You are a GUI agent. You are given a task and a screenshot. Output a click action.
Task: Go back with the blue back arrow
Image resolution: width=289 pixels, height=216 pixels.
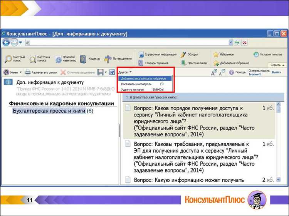pos(6,42)
